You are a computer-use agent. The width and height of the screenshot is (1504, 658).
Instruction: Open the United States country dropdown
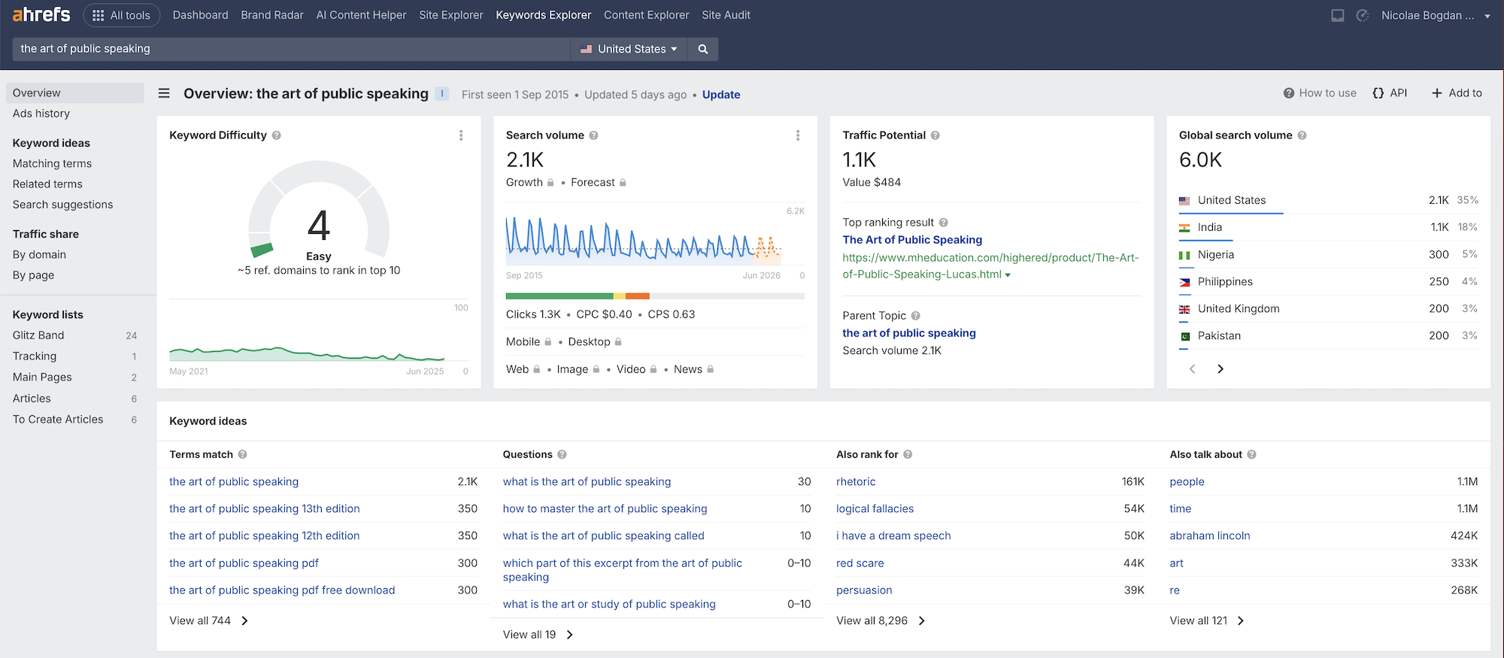tap(629, 49)
